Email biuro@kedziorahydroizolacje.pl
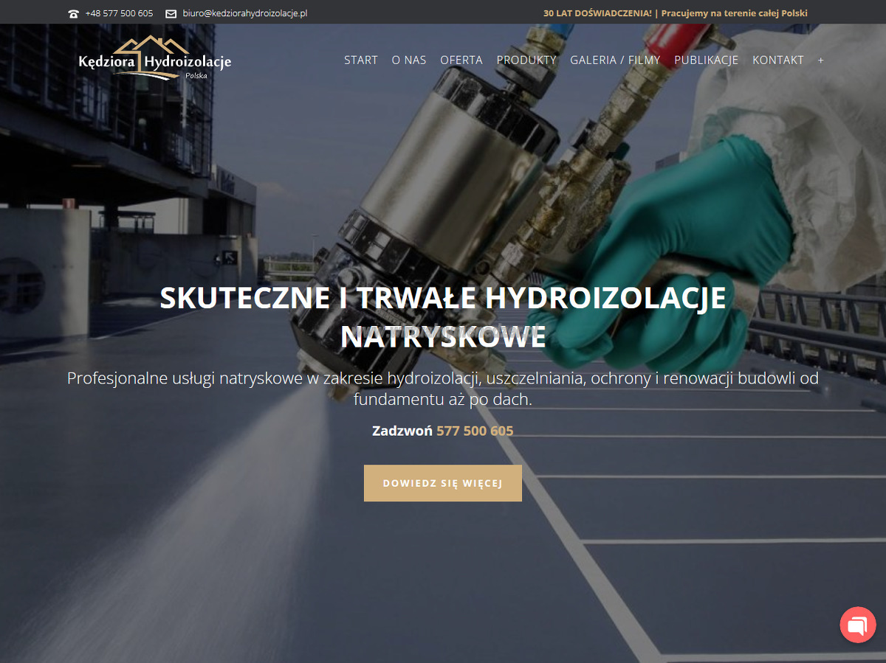This screenshot has height=663, width=886. (x=245, y=14)
